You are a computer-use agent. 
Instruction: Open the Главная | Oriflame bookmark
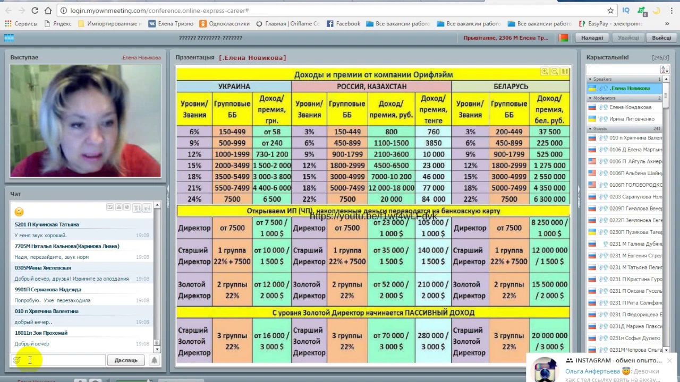pyautogui.click(x=288, y=23)
